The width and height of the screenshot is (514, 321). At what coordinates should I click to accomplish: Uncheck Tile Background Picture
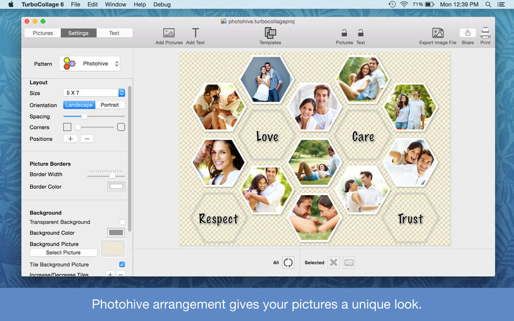(x=122, y=265)
